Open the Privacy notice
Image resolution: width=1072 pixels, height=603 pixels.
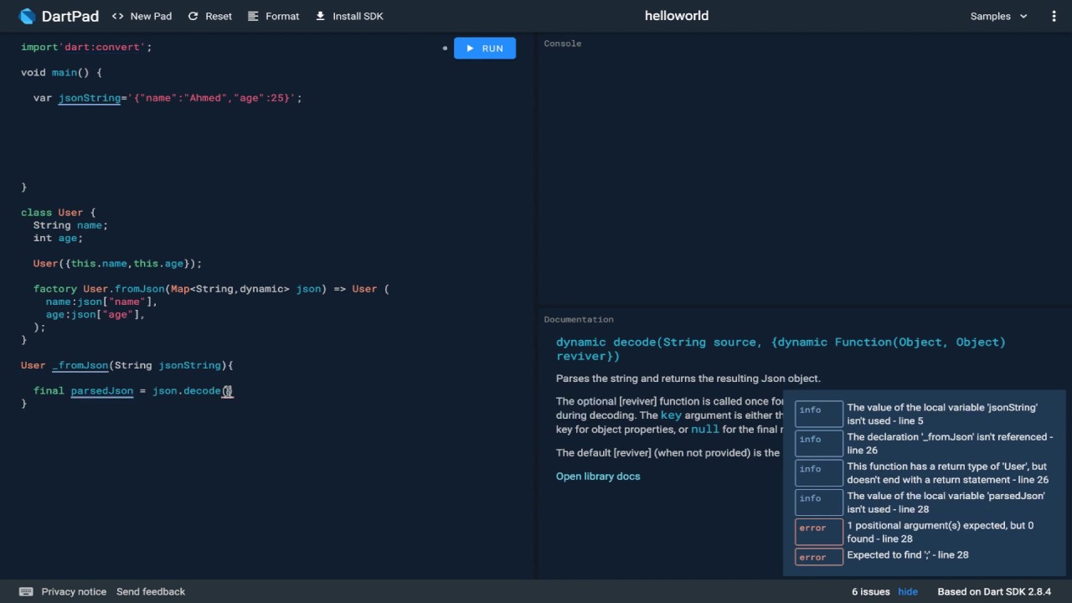click(74, 591)
